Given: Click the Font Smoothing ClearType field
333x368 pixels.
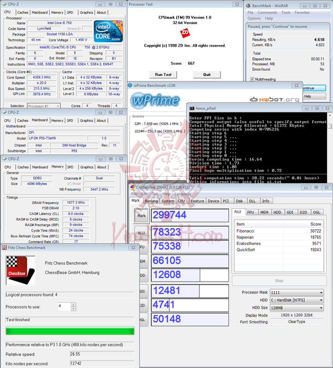Looking at the screenshot, I should tap(296, 322).
